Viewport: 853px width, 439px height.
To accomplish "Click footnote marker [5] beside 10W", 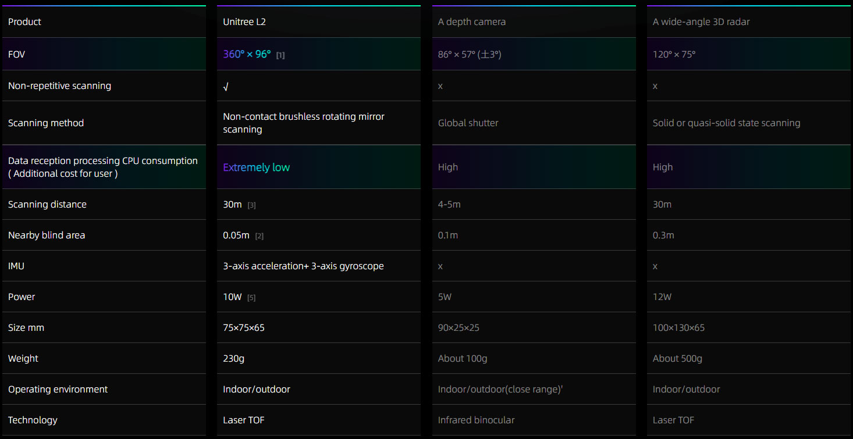I will [x=251, y=298].
